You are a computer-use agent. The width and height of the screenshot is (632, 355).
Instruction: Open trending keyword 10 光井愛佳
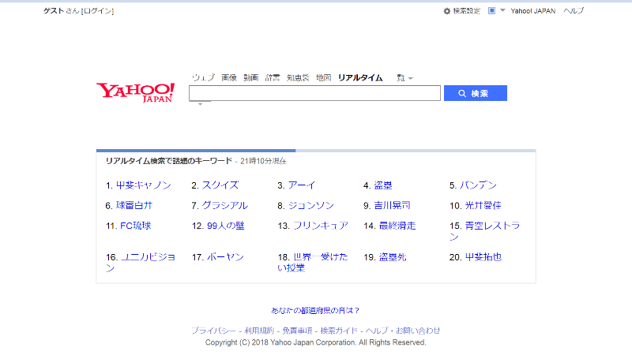(483, 205)
